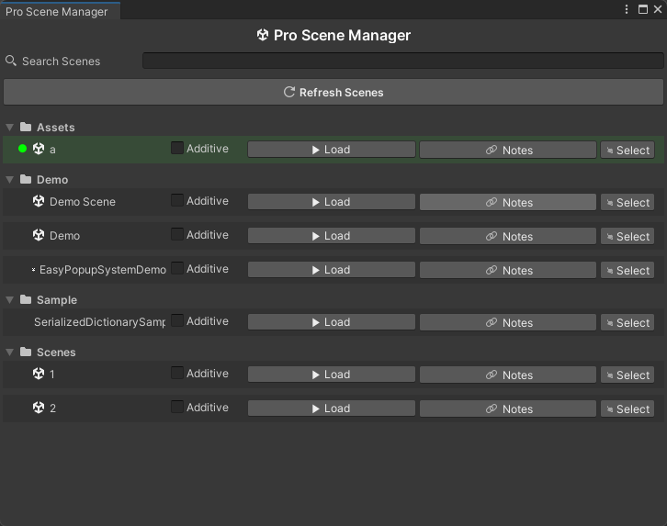
Task: Click the magnifier icon by Search Scenes
Action: coord(11,61)
